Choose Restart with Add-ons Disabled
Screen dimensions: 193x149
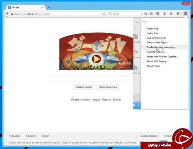[x=162, y=56]
